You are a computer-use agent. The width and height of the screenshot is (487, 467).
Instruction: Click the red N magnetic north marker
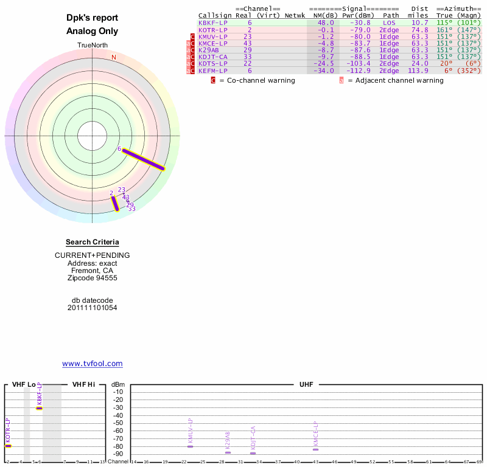click(113, 57)
